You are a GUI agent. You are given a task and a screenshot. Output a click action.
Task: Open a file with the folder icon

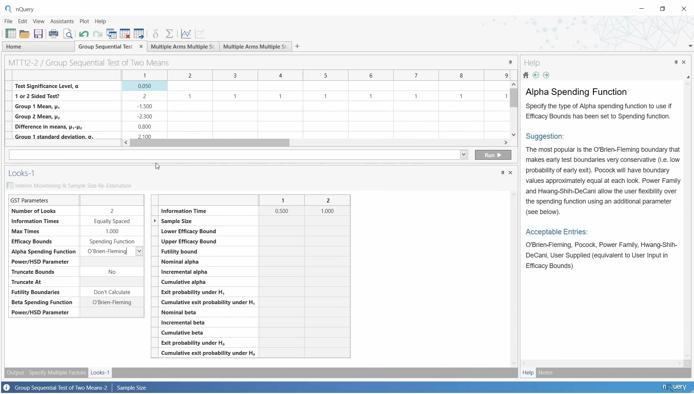pyautogui.click(x=25, y=34)
